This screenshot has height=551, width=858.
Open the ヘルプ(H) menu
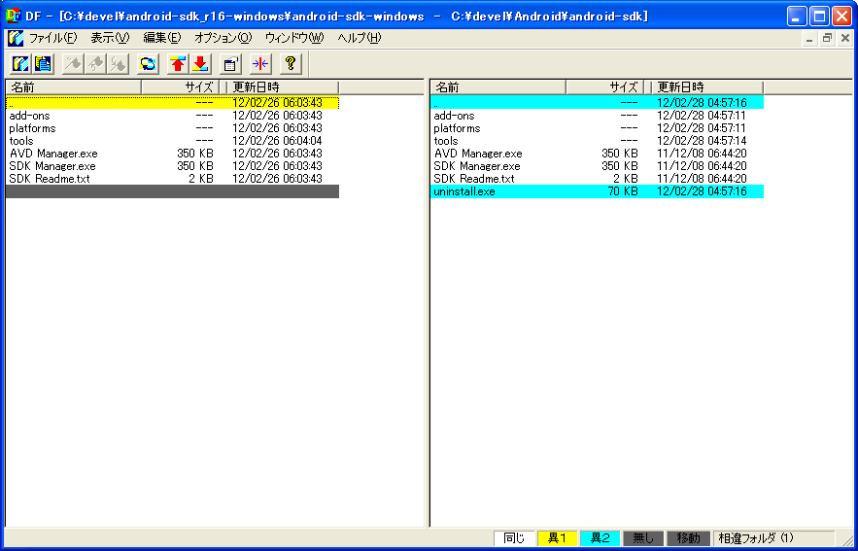tap(359, 38)
